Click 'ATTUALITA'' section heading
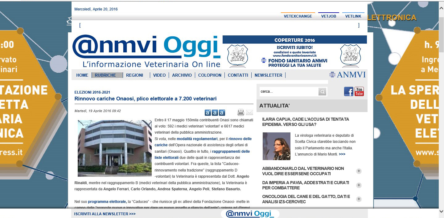The width and height of the screenshot is (444, 218). click(274, 106)
